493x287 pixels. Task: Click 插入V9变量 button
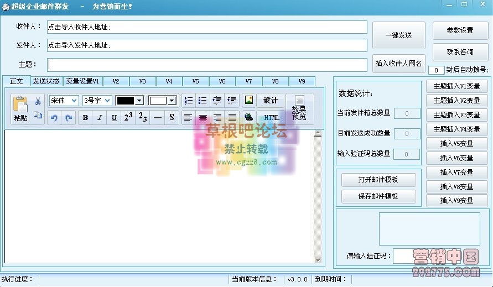[x=457, y=201]
